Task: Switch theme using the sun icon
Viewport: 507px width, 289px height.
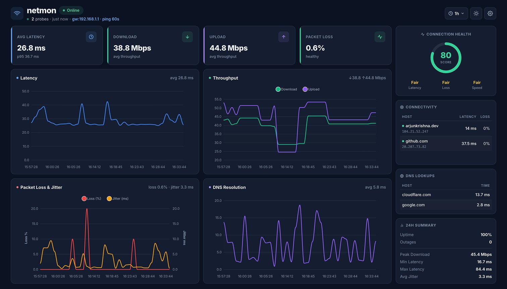Action: pyautogui.click(x=476, y=13)
